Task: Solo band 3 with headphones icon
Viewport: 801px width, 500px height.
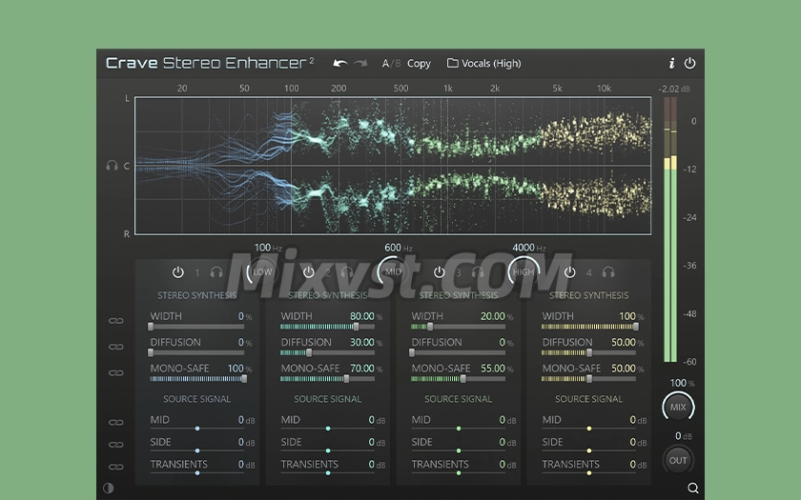Action: 478,272
